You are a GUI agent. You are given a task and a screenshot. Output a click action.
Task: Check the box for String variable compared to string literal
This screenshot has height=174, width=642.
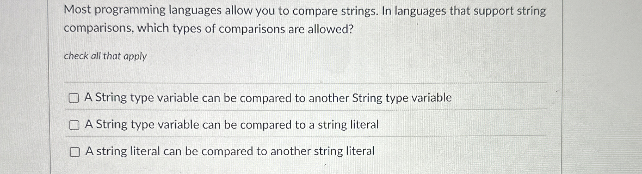[x=75, y=125]
